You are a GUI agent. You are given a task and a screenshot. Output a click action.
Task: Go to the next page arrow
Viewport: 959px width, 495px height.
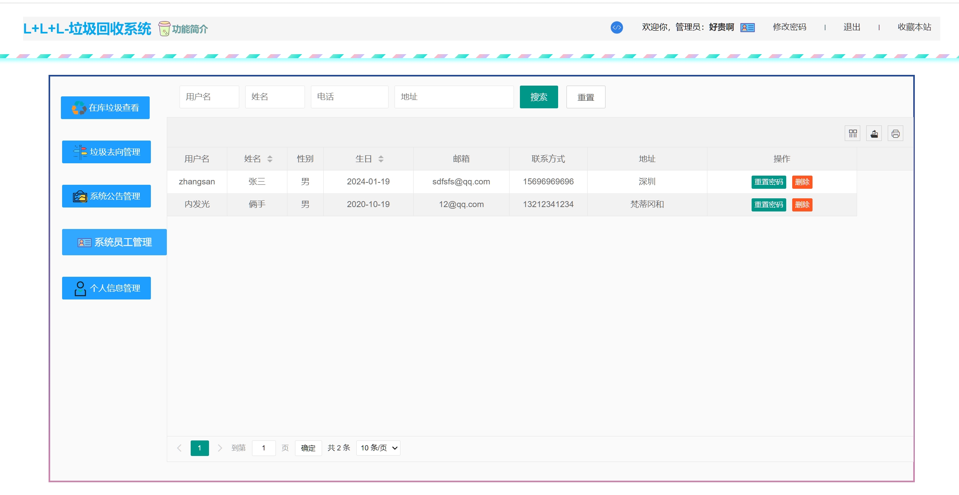[220, 448]
